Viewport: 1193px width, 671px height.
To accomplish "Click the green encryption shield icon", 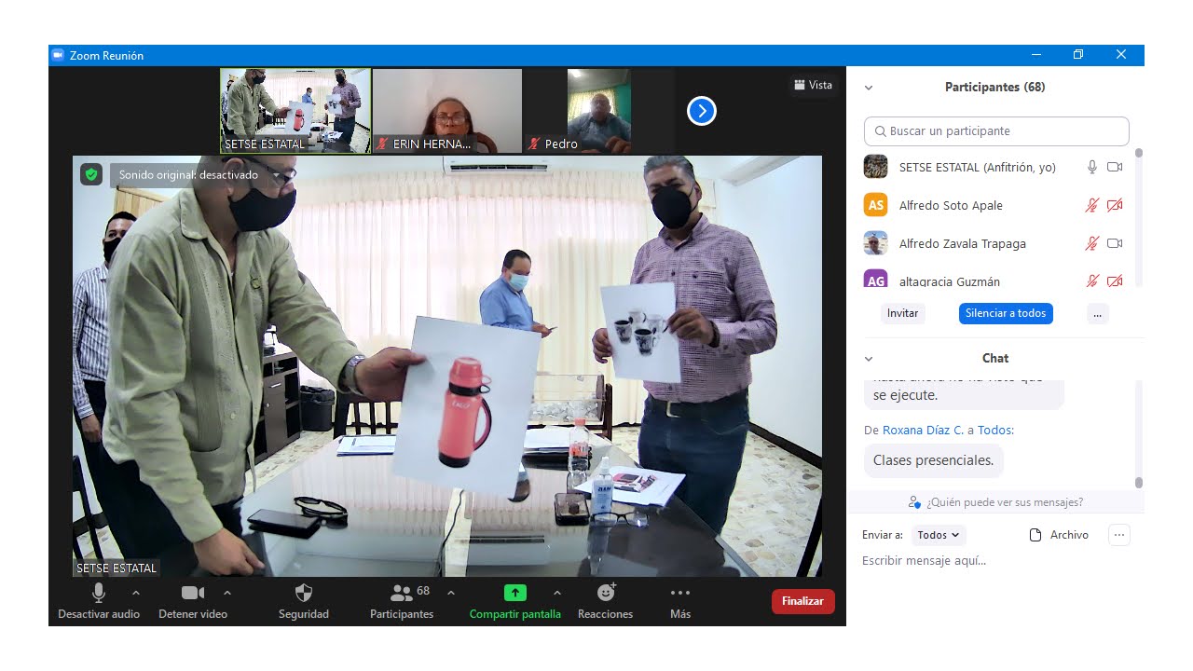I will pos(90,174).
